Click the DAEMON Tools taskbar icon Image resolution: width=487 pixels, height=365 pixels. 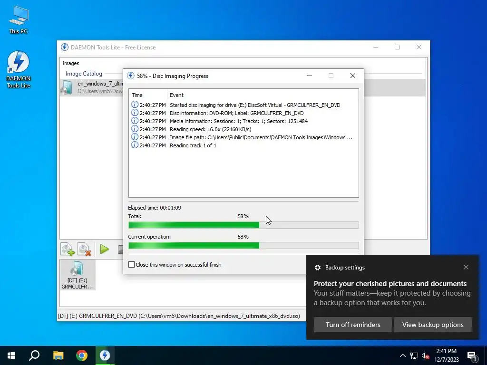click(105, 355)
